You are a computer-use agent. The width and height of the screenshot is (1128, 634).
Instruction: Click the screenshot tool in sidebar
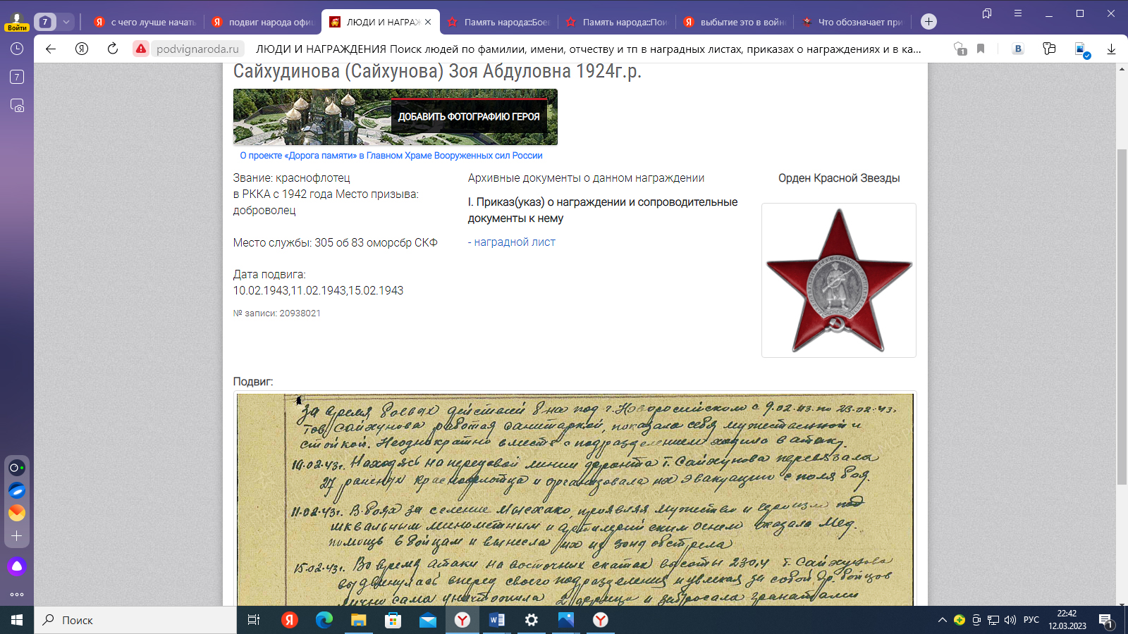[17, 106]
